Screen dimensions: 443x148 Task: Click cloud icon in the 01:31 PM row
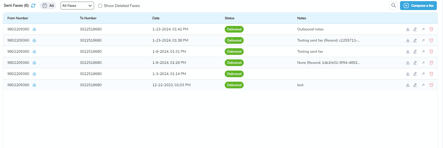[34, 52]
